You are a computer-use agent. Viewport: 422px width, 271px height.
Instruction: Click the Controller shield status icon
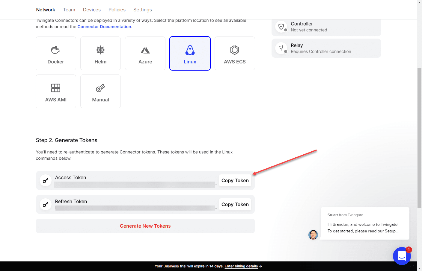click(x=281, y=27)
